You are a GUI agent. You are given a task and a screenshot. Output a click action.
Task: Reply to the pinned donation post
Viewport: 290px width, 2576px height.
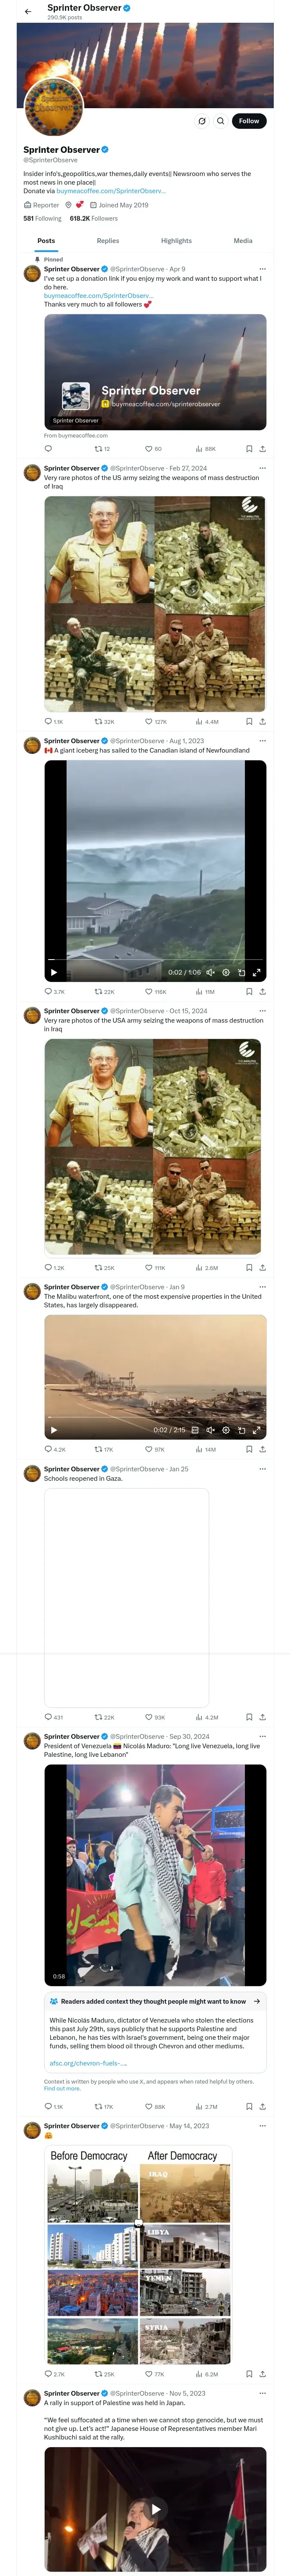pos(48,449)
